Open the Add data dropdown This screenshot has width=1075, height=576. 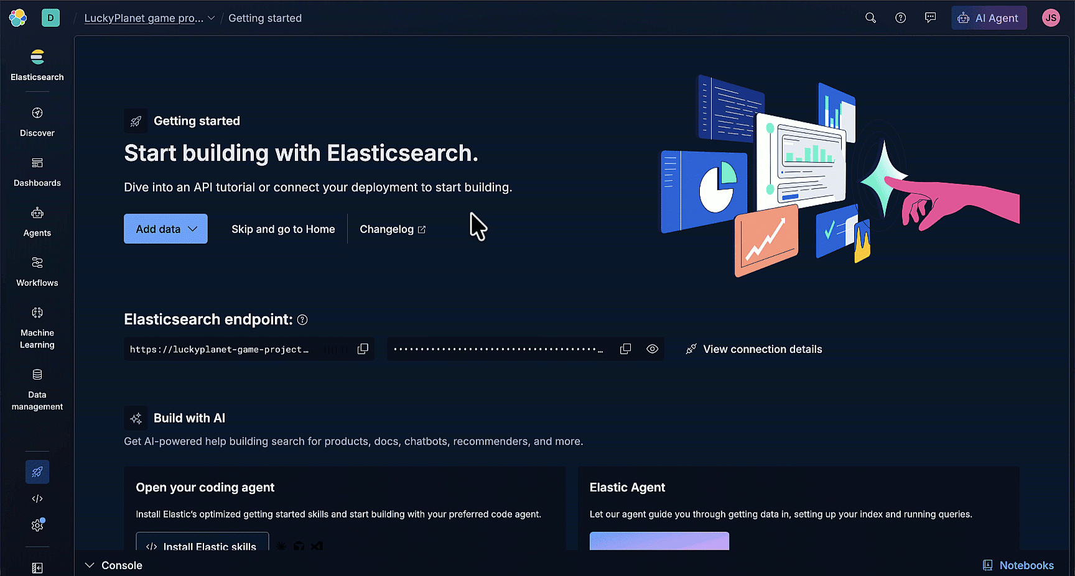pyautogui.click(x=165, y=229)
